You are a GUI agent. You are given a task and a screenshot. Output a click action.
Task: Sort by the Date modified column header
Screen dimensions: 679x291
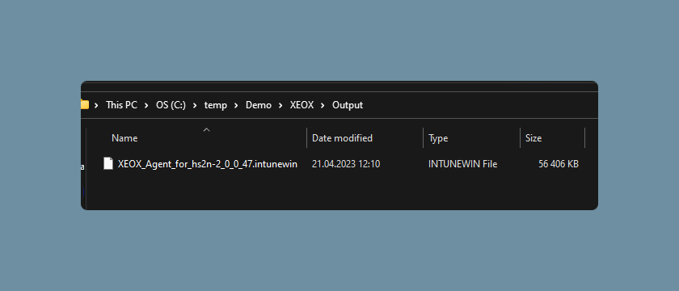[342, 138]
